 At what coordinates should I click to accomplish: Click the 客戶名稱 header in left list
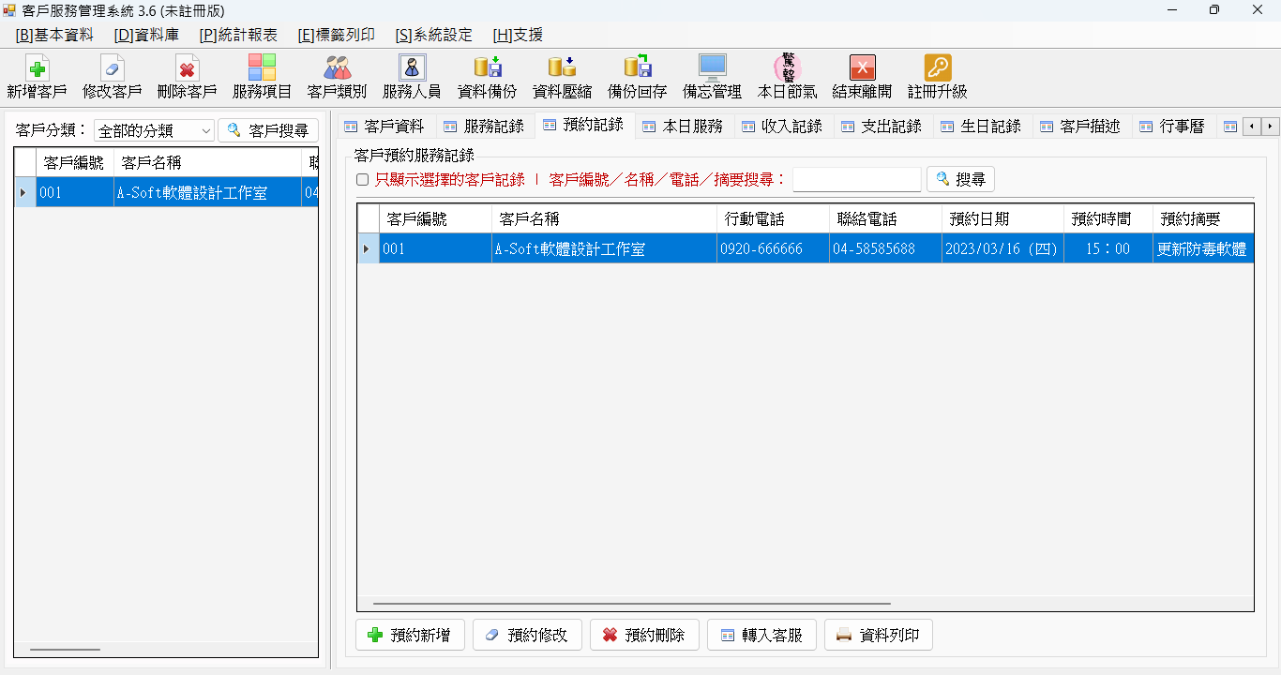click(207, 162)
